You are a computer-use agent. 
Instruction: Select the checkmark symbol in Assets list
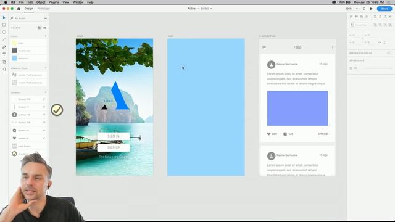point(14,154)
